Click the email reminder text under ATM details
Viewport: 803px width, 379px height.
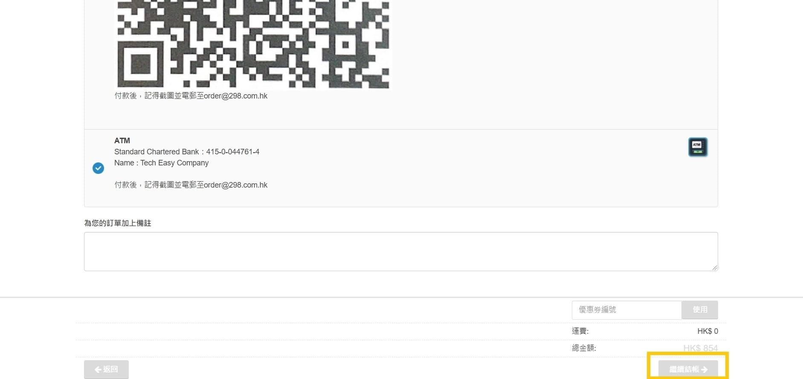[191, 185]
